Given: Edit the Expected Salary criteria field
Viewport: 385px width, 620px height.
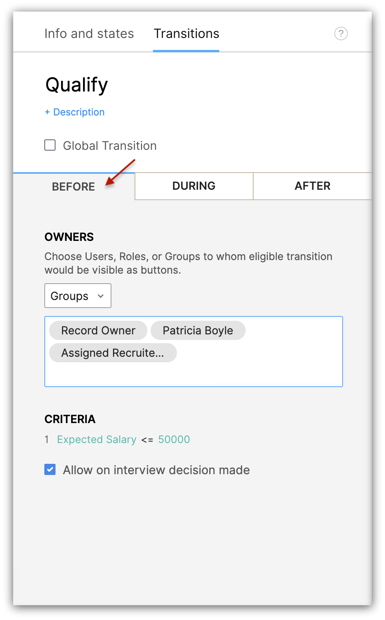Looking at the screenshot, I should click(x=97, y=439).
